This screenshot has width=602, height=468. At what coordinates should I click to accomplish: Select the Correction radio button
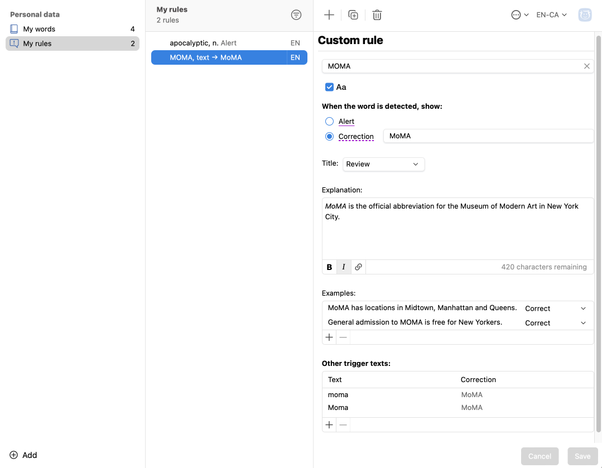pos(329,137)
